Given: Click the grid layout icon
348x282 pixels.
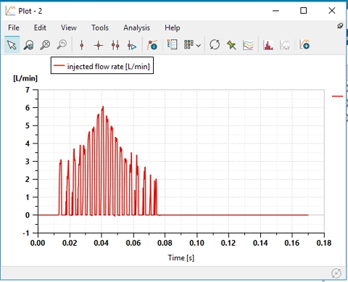Looking at the screenshot, I should tap(188, 44).
